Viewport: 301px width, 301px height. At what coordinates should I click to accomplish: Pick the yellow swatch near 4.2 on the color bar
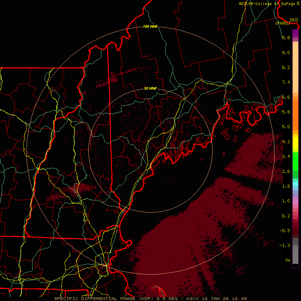point(295,143)
